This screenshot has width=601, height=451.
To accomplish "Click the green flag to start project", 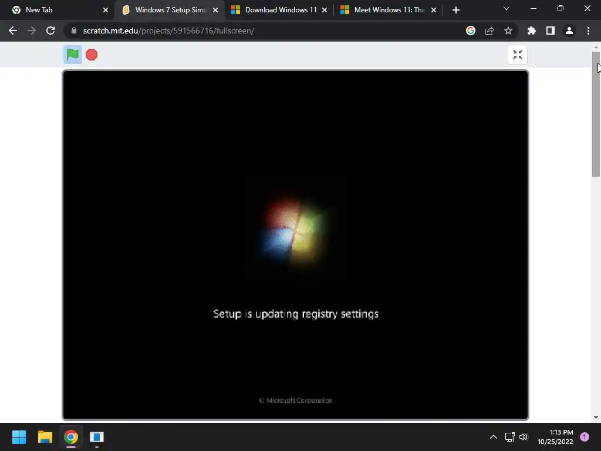I will click(x=72, y=55).
